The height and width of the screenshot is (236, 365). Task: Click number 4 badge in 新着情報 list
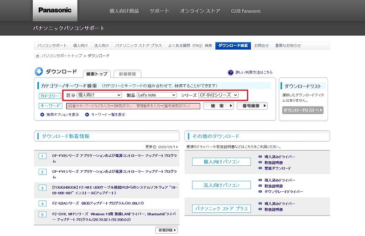click(42, 204)
